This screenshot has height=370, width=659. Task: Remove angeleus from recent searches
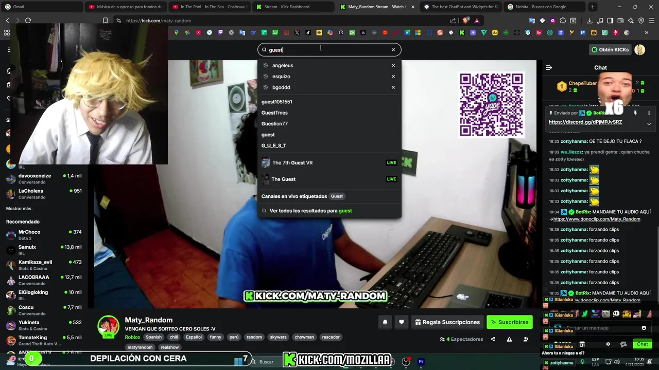(393, 65)
